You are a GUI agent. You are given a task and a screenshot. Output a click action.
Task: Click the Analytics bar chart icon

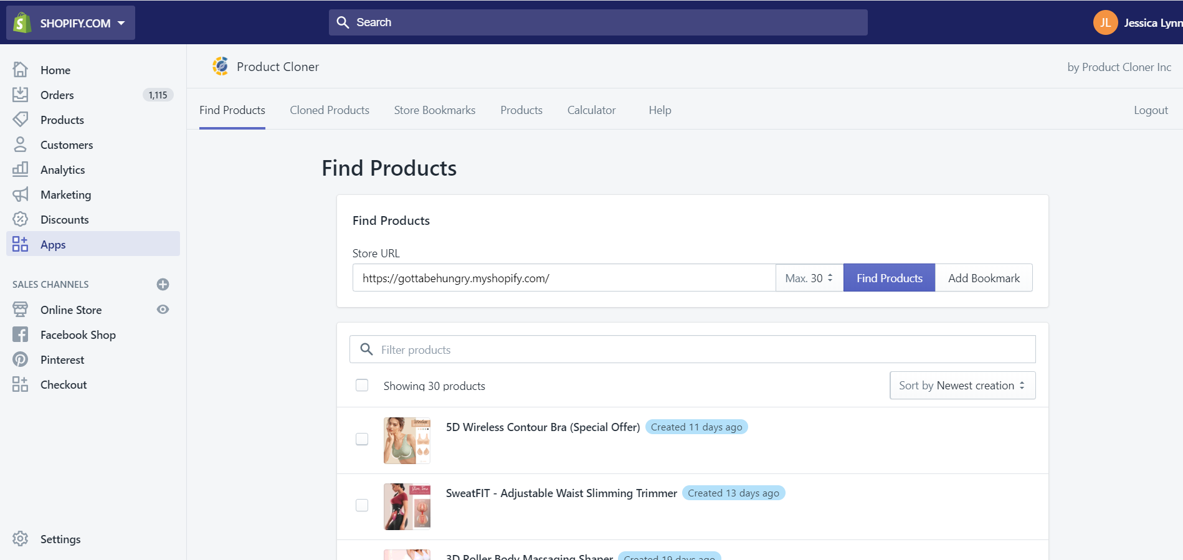click(x=21, y=169)
